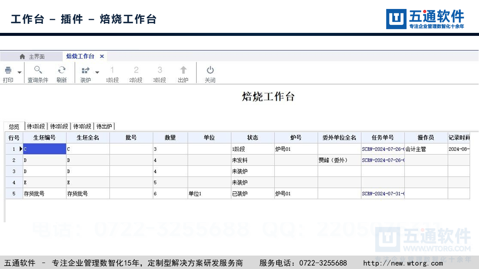The height and width of the screenshot is (269, 479).
Task: Click the Load Furnace (装炉) icon
Action: 86,70
